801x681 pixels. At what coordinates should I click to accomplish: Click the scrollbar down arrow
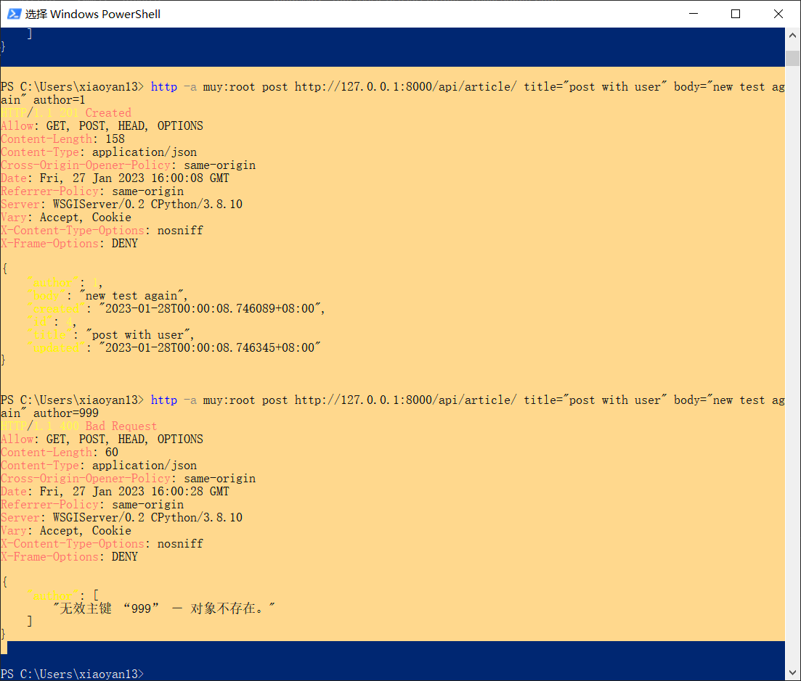click(x=792, y=674)
